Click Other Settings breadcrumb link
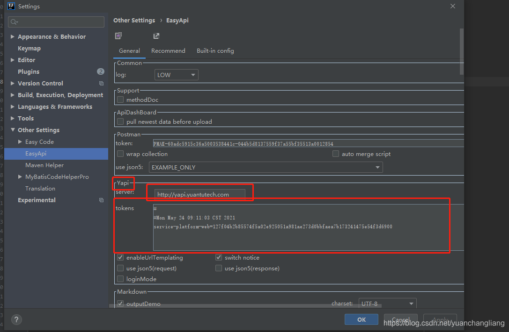Viewport: 509px width, 332px height. point(134,21)
